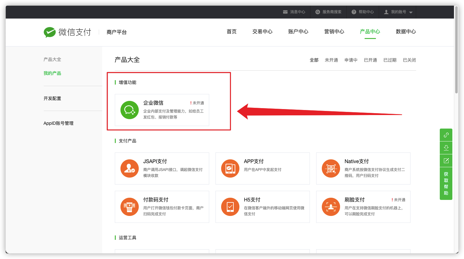This screenshot has width=464, height=259.
Task: Click JSAPI支付 orange icon
Action: [x=130, y=168]
